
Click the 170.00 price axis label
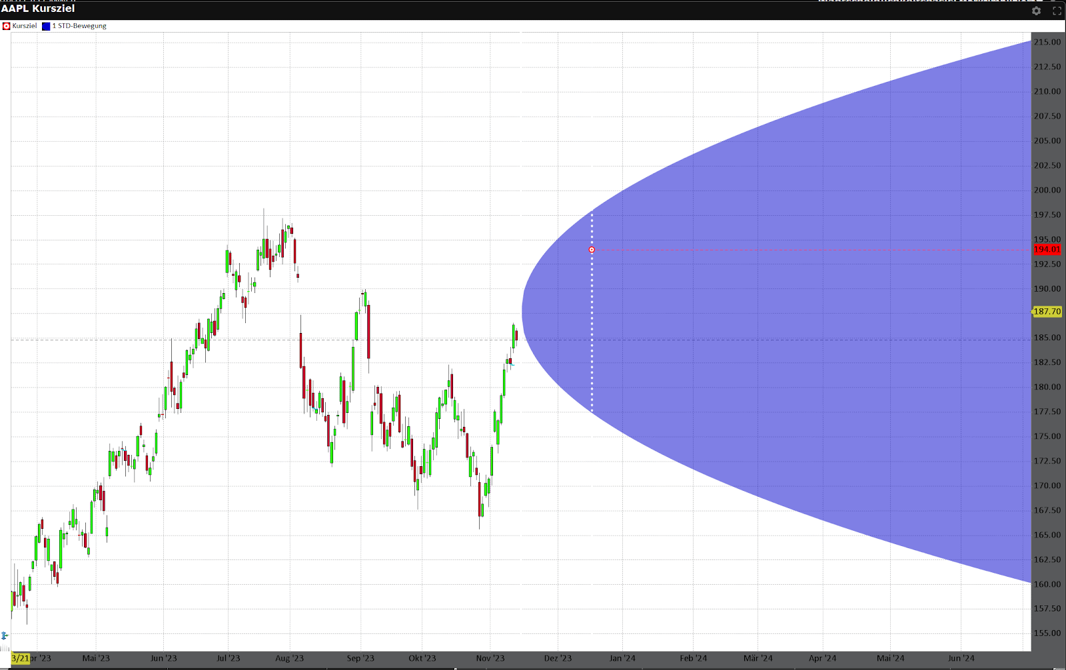pos(1047,486)
